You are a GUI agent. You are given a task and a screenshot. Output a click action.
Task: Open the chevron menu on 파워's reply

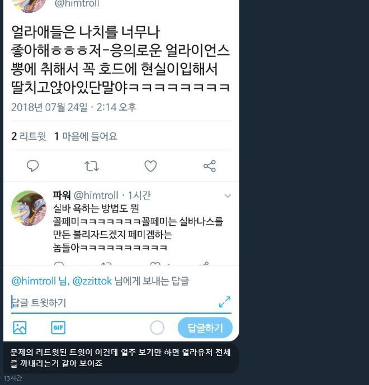click(228, 196)
